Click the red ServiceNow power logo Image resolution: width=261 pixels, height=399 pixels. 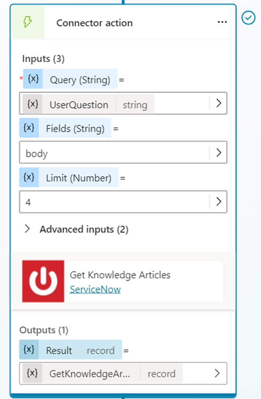[x=43, y=281]
